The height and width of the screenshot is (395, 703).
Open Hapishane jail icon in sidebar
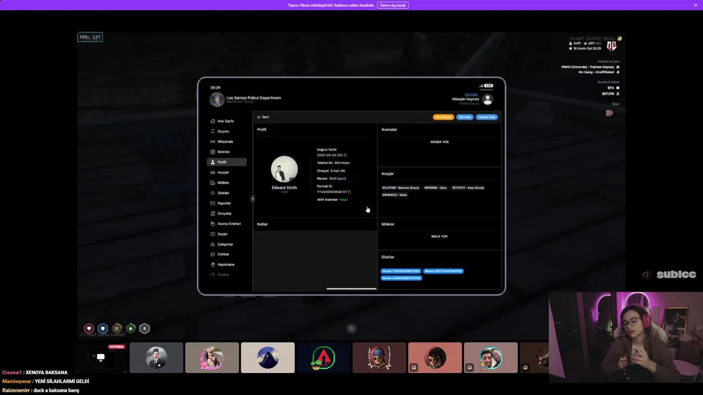click(x=213, y=264)
